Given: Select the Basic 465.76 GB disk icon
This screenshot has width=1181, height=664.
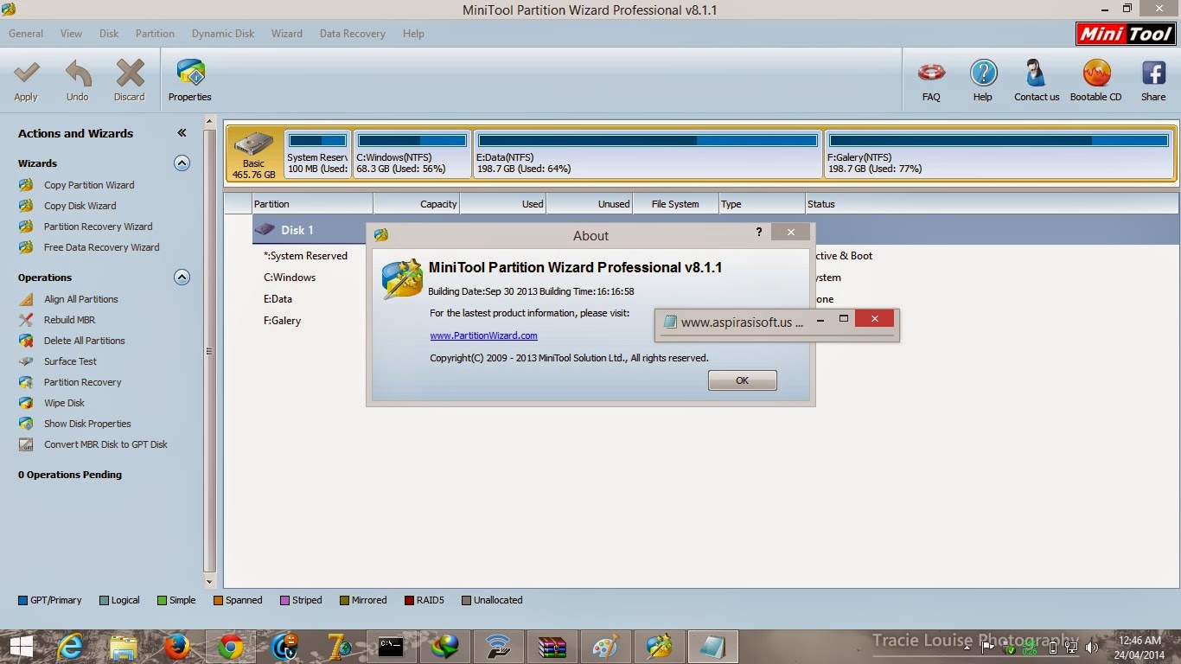Looking at the screenshot, I should (x=254, y=154).
